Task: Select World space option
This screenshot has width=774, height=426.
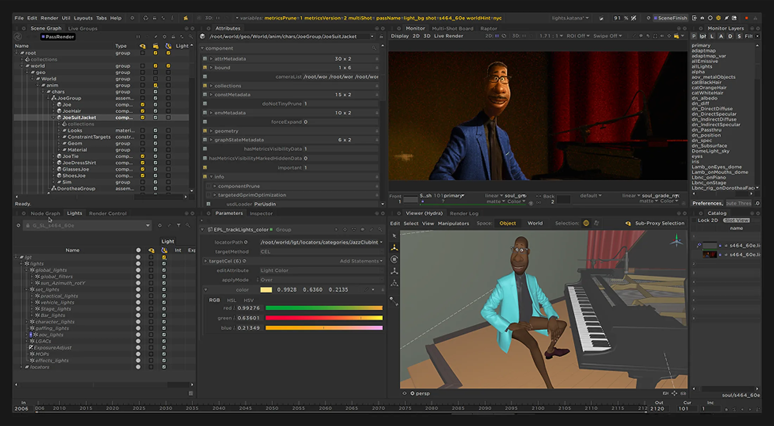Action: [535, 223]
